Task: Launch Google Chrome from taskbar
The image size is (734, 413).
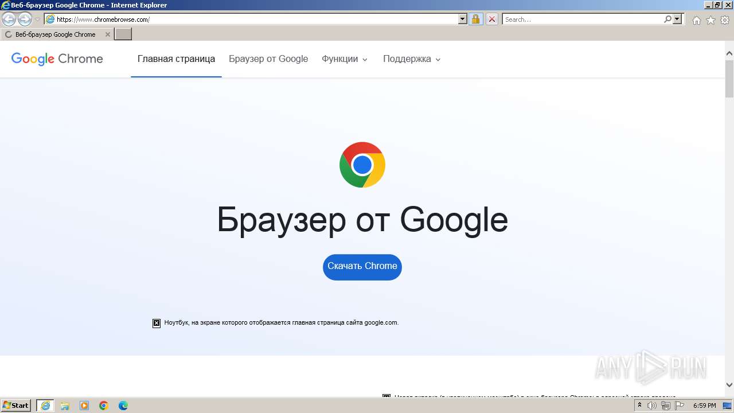Action: click(x=104, y=406)
